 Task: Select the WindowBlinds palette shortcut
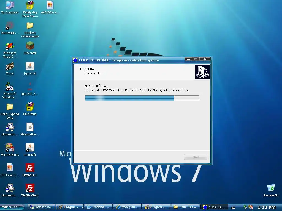pyautogui.click(x=10, y=147)
